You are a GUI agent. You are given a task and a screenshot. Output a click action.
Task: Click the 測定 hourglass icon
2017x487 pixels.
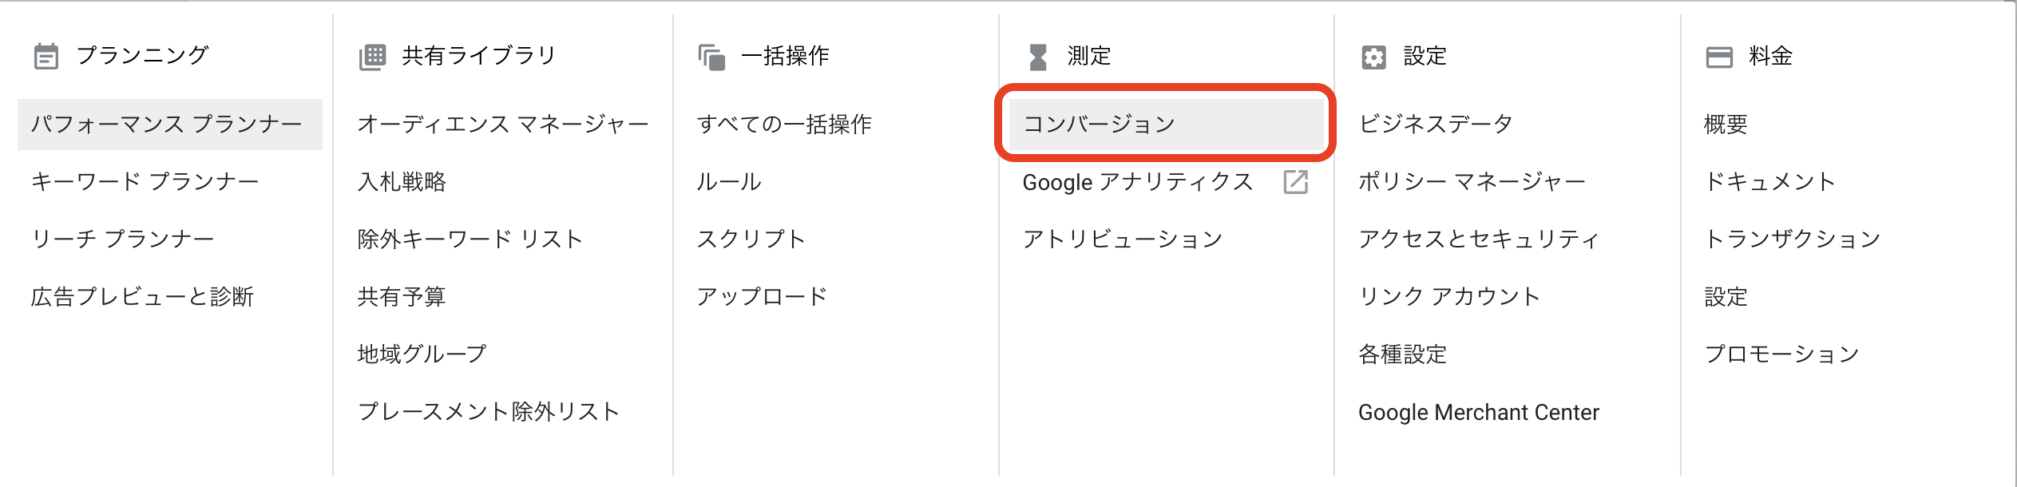tap(1038, 57)
